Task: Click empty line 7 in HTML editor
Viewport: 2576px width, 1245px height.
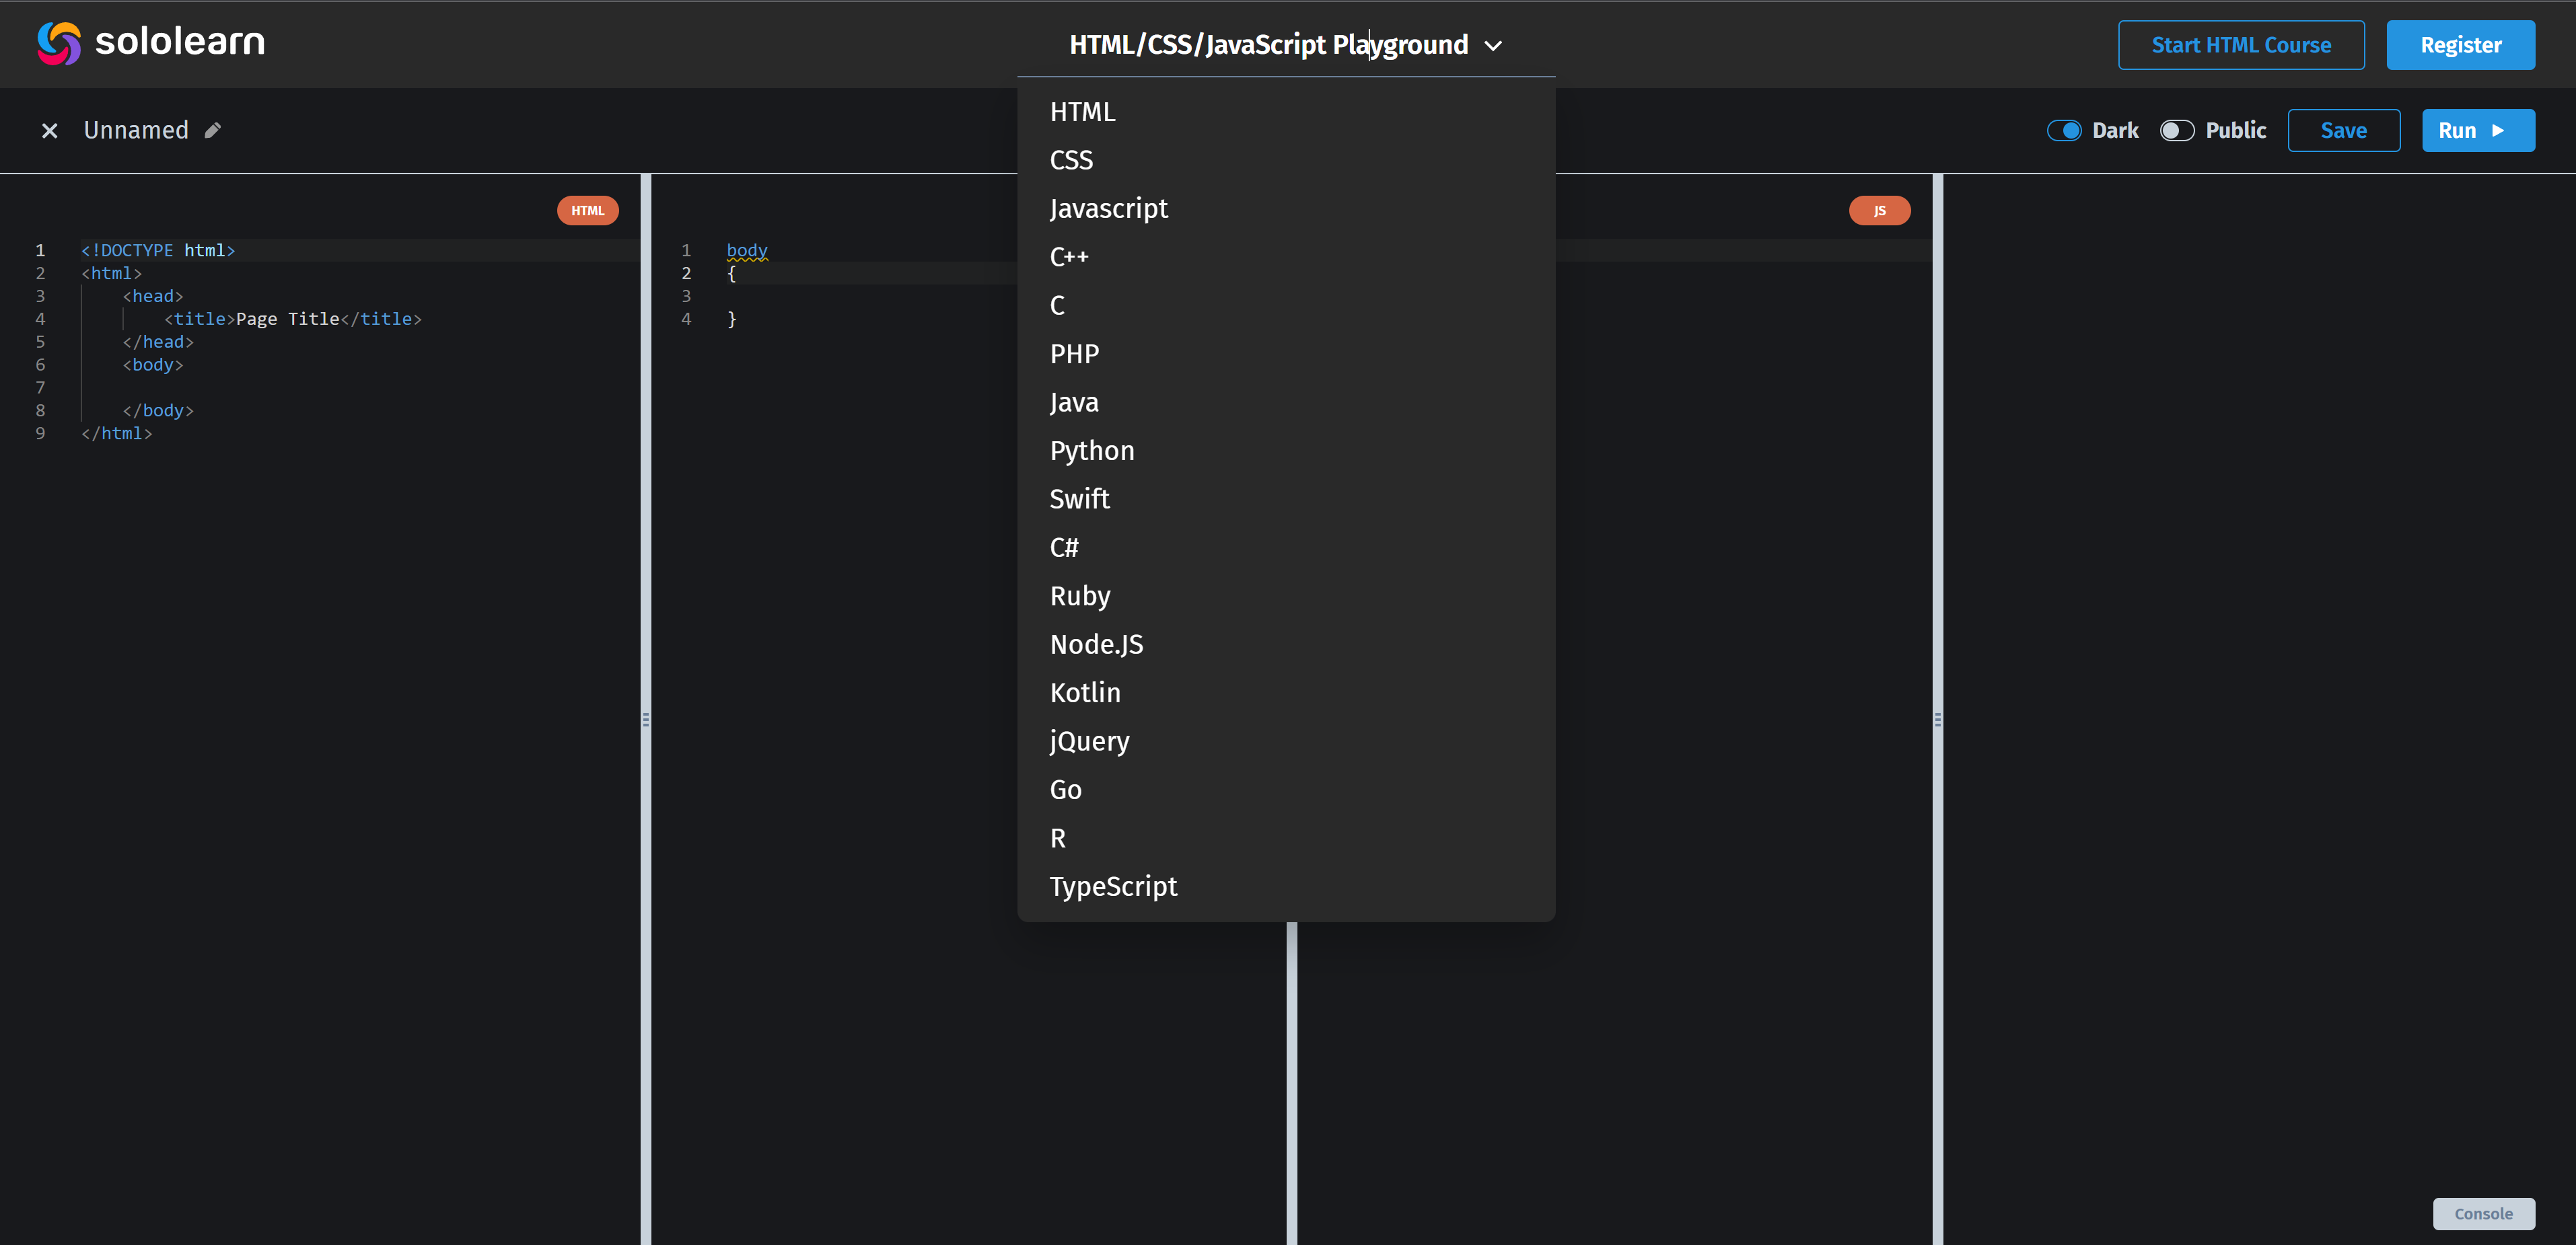Action: coord(360,387)
